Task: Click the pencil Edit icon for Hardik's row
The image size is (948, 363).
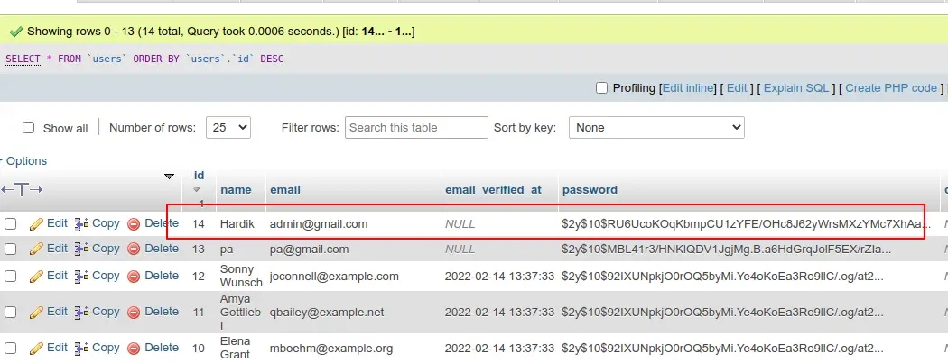Action: [37, 223]
